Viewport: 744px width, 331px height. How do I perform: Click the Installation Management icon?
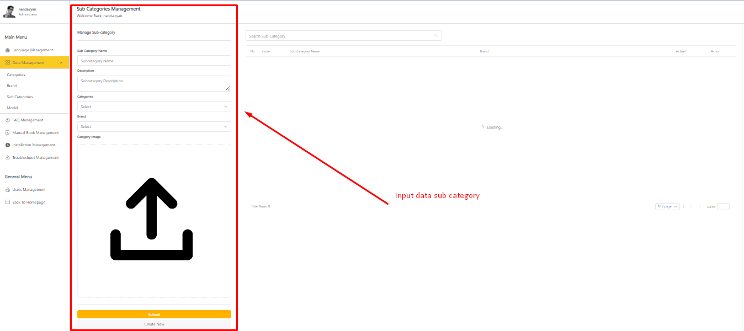(8, 145)
